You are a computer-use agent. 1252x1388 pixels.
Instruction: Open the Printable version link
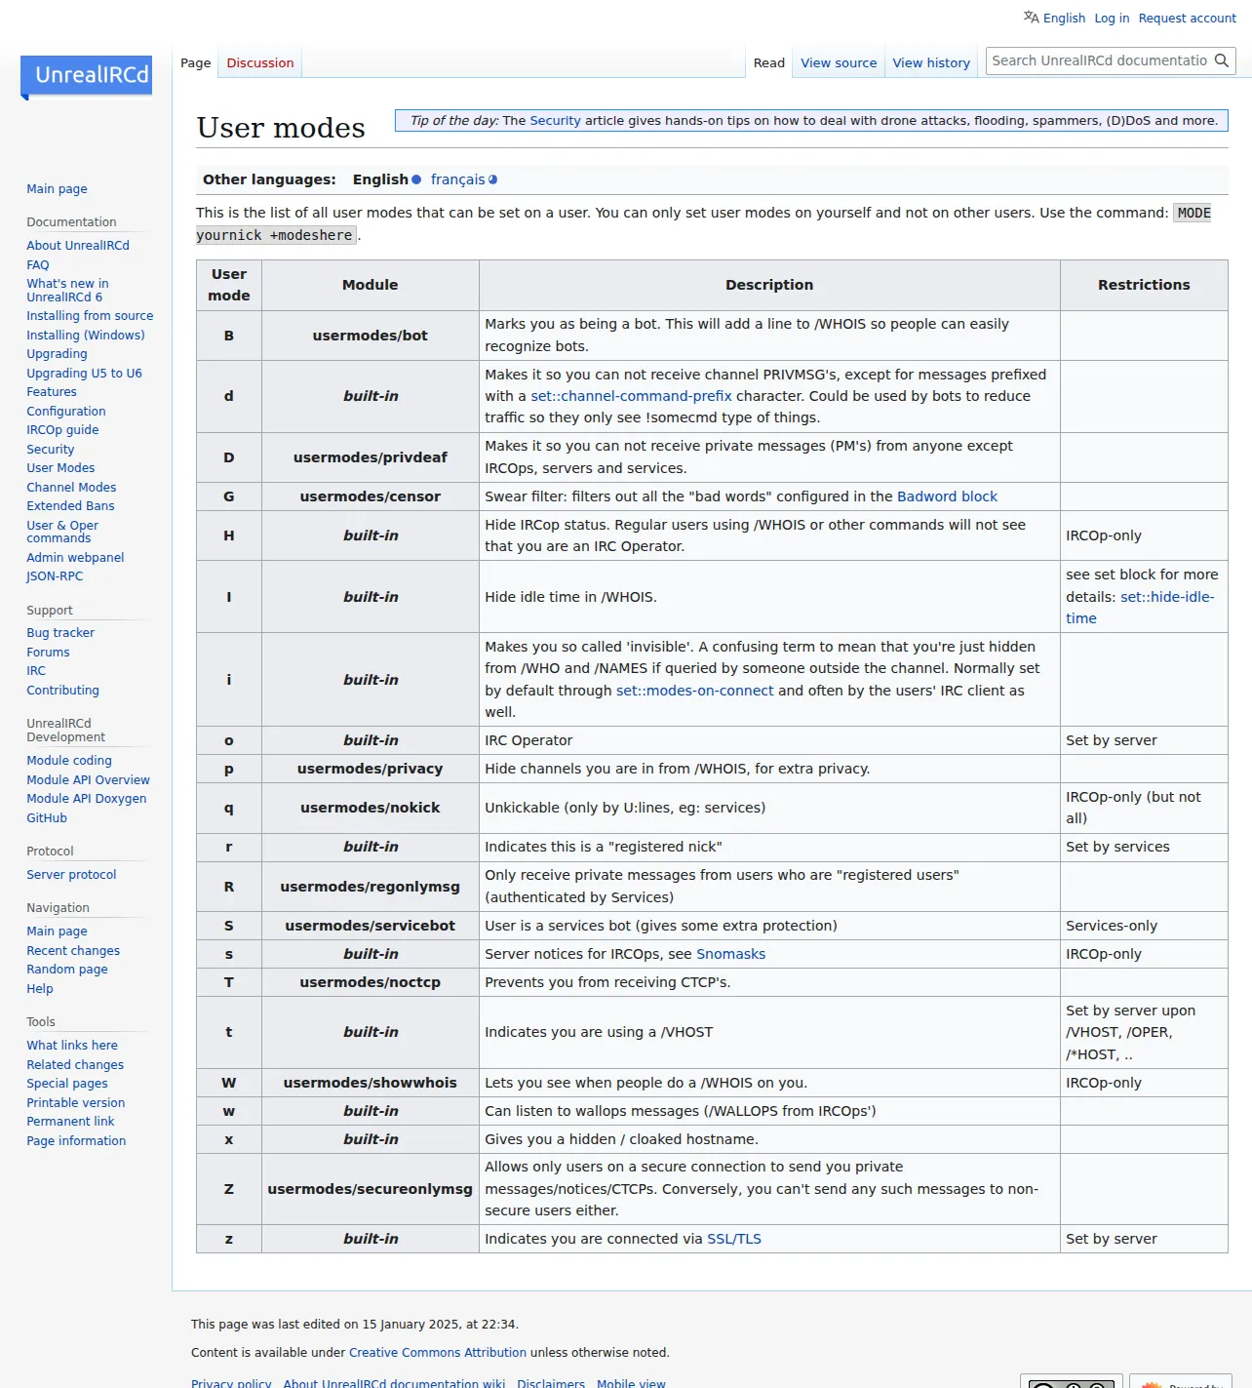click(75, 1103)
